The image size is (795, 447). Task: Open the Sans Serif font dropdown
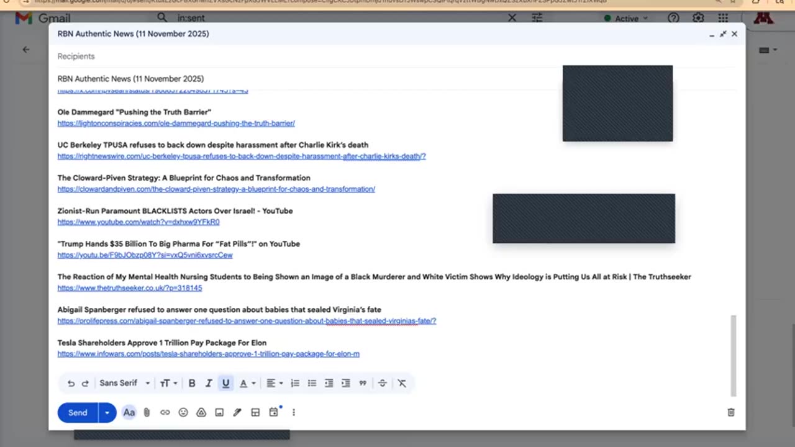(x=124, y=383)
